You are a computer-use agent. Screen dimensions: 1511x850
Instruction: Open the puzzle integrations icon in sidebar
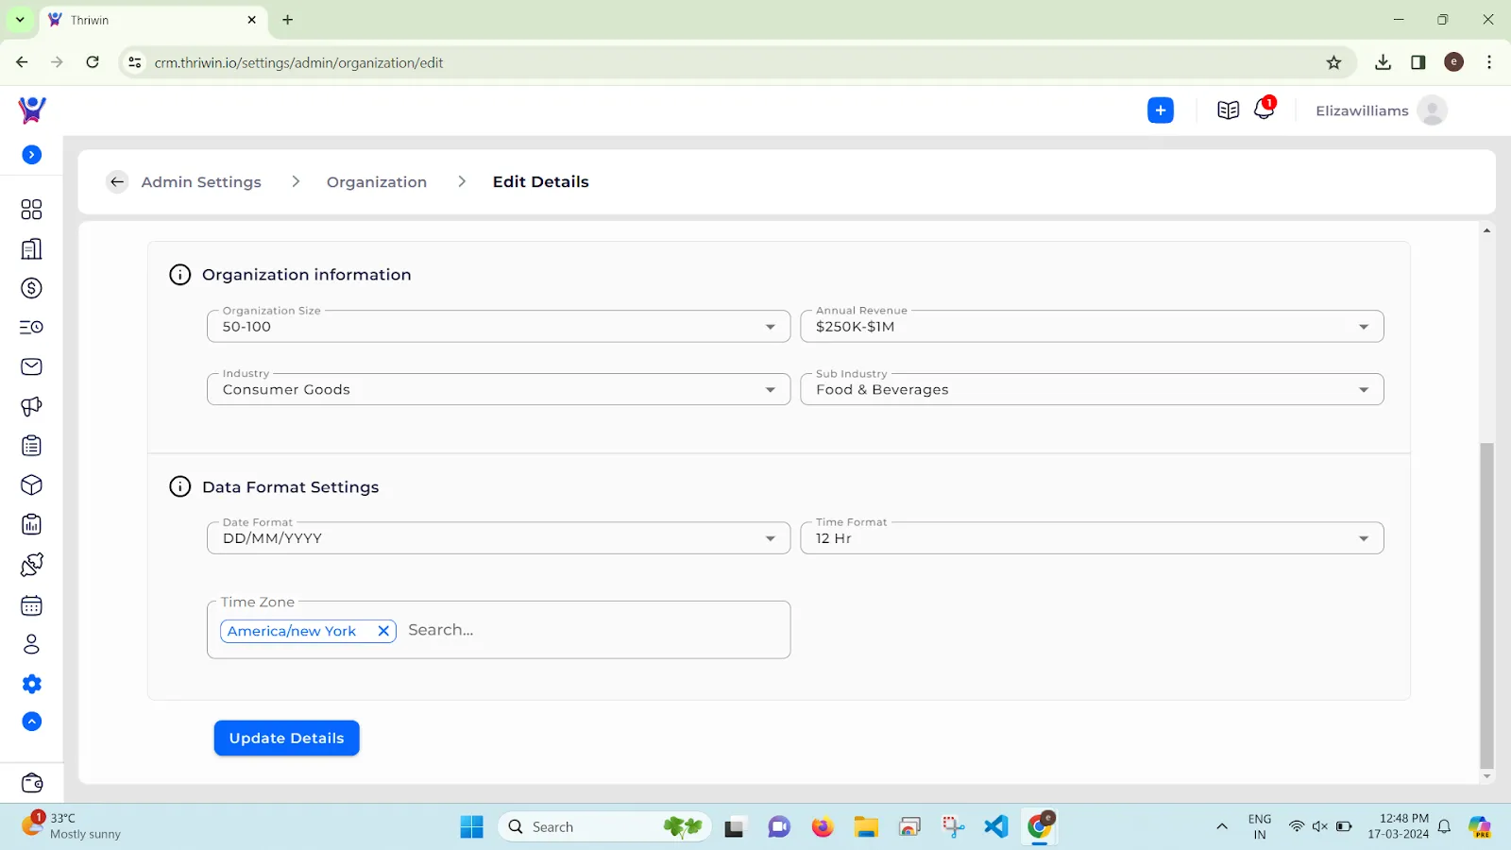pos(31,565)
